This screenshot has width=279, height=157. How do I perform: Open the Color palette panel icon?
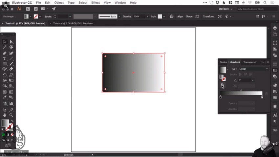pyautogui.click(x=275, y=85)
